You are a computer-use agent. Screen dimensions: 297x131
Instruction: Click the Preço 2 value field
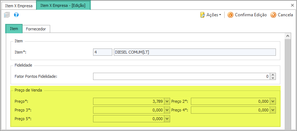pyautogui.click(x=230, y=101)
